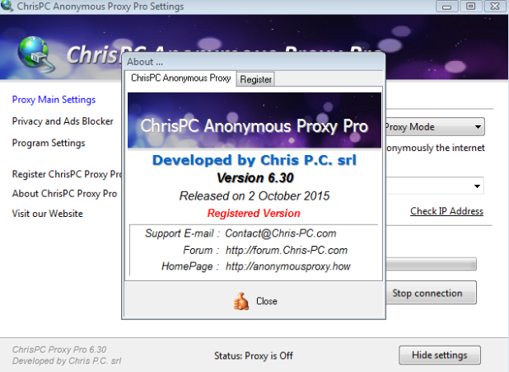
Task: Go to Proxy Main Settings
Action: [x=54, y=100]
